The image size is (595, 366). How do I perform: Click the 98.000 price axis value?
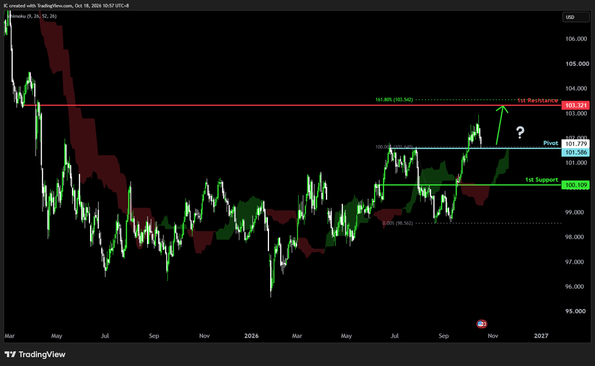[575, 237]
